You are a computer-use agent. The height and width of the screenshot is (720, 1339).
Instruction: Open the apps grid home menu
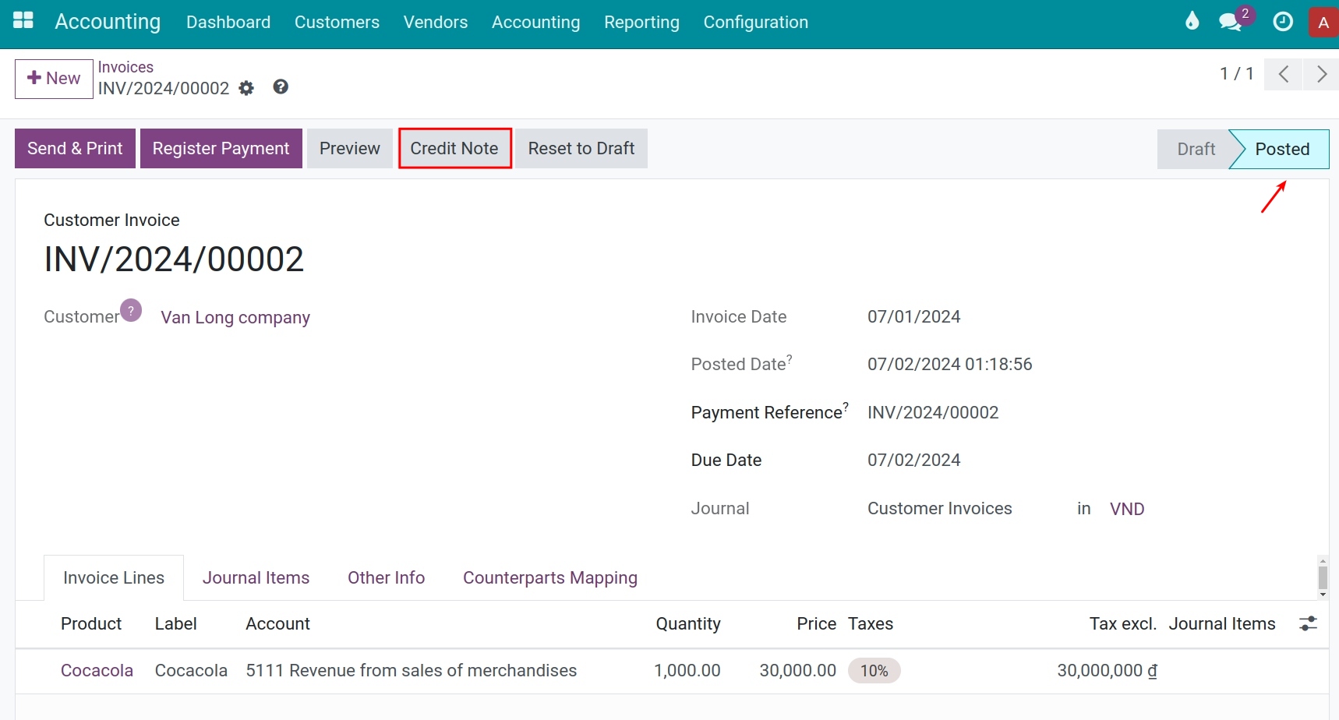tap(23, 20)
